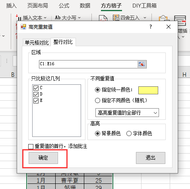This screenshot has height=189, width=190.
Task: Click the 确定 button
Action: tap(43, 158)
